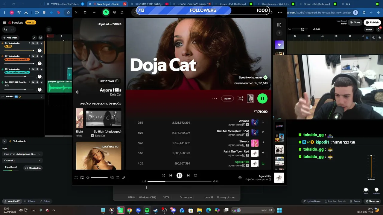Switch to the Effects tab in BandLab

pyautogui.click(x=30, y=201)
